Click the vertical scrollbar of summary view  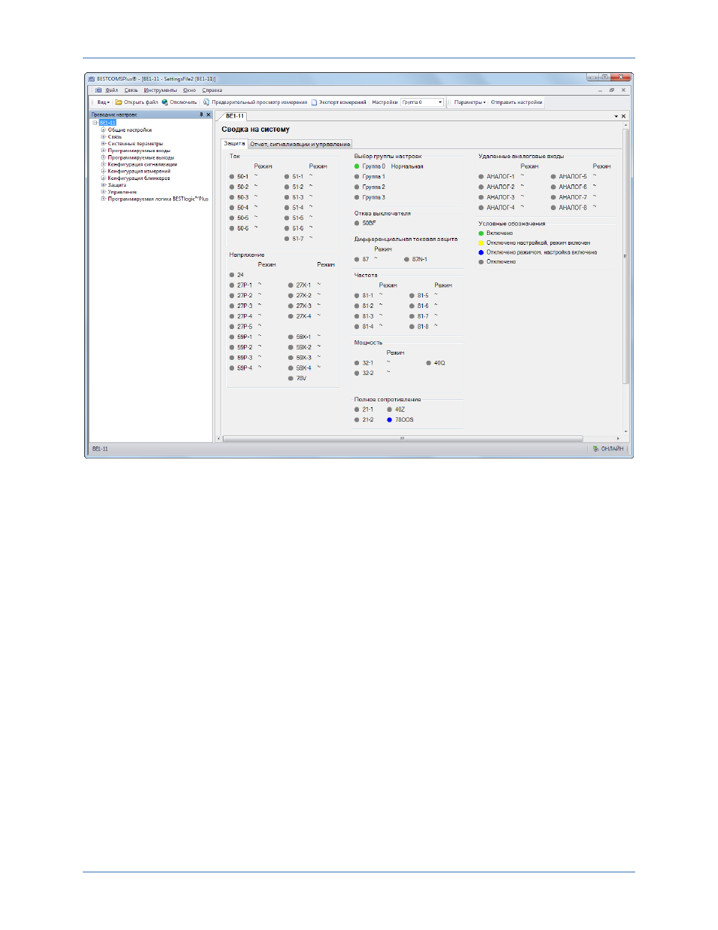point(625,256)
